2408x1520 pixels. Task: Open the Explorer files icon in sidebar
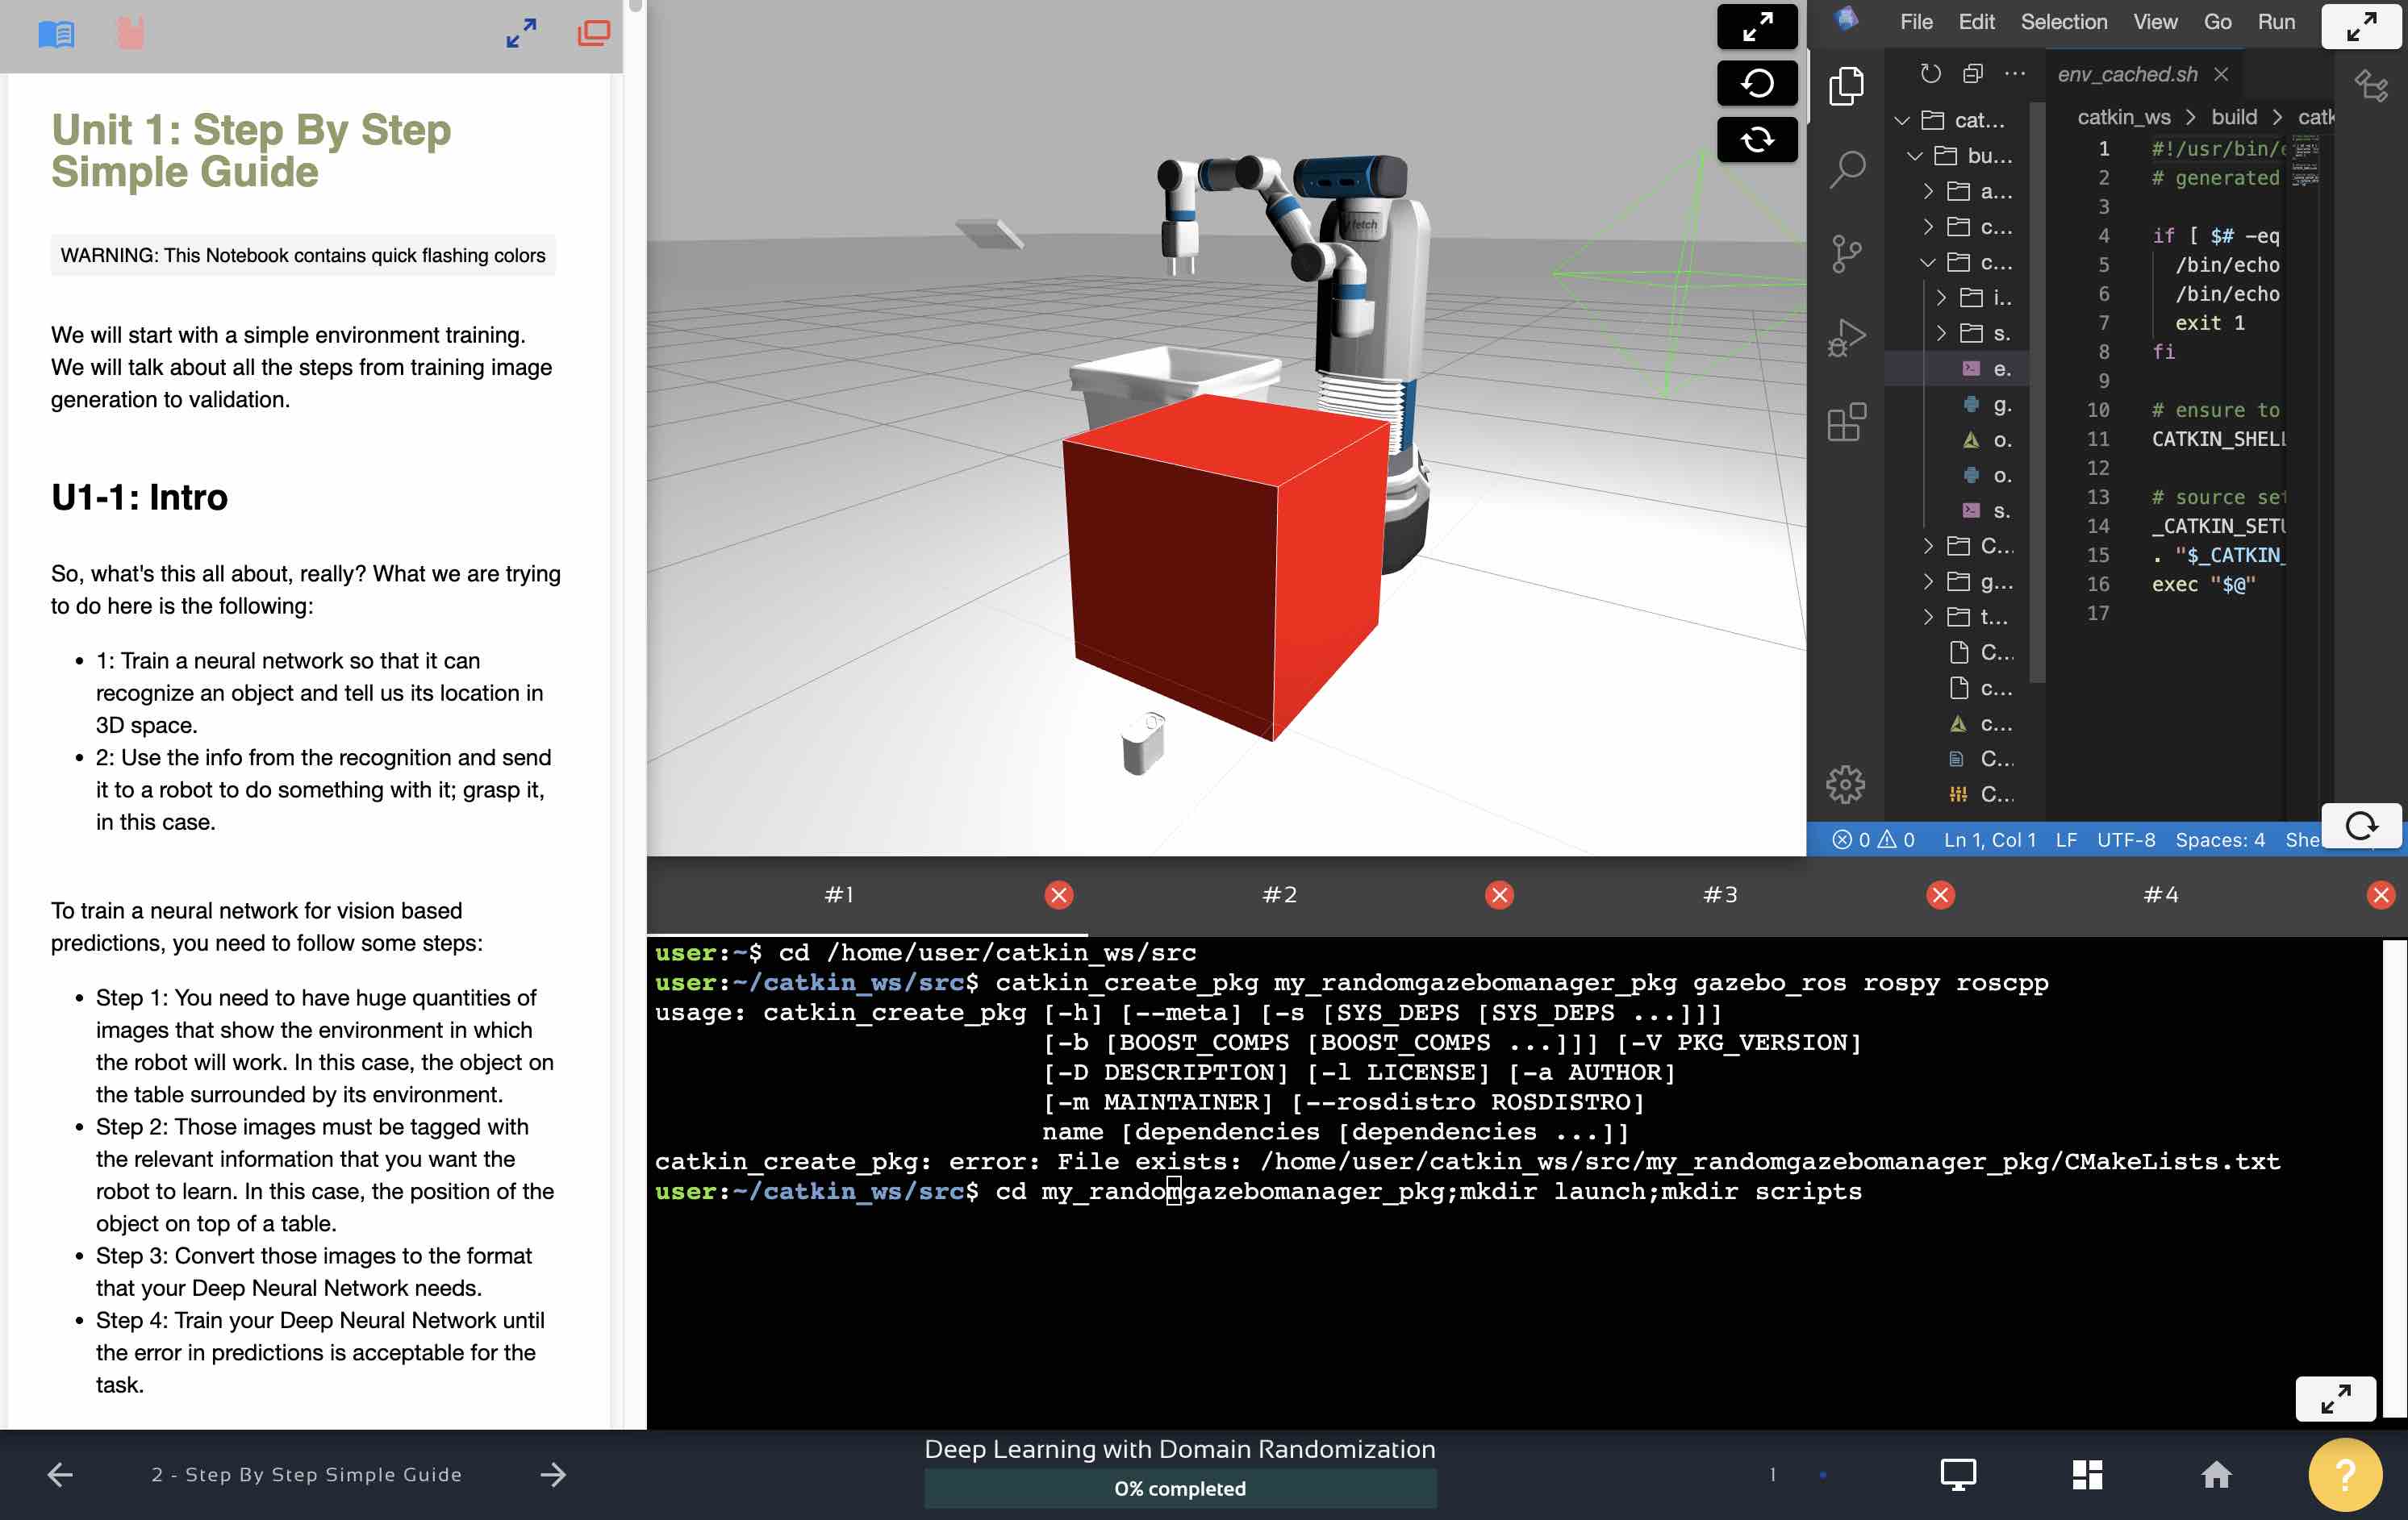(x=1846, y=86)
